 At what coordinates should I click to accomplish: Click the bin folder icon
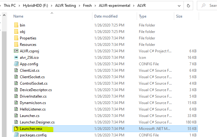[x=16, y=25]
